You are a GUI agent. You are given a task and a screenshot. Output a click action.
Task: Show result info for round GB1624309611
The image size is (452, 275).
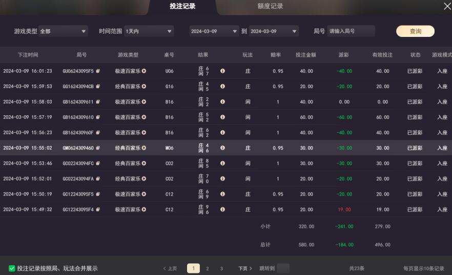point(222,101)
